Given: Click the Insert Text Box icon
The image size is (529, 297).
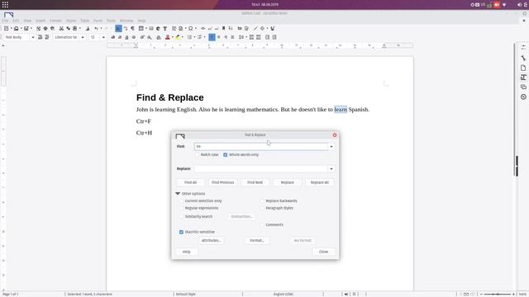Looking at the screenshot, I should pyautogui.click(x=165, y=29).
